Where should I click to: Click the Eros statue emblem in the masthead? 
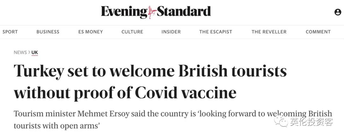(x=152, y=12)
